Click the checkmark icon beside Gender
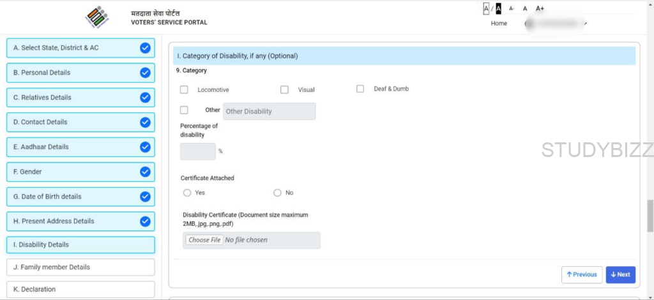 coord(145,172)
